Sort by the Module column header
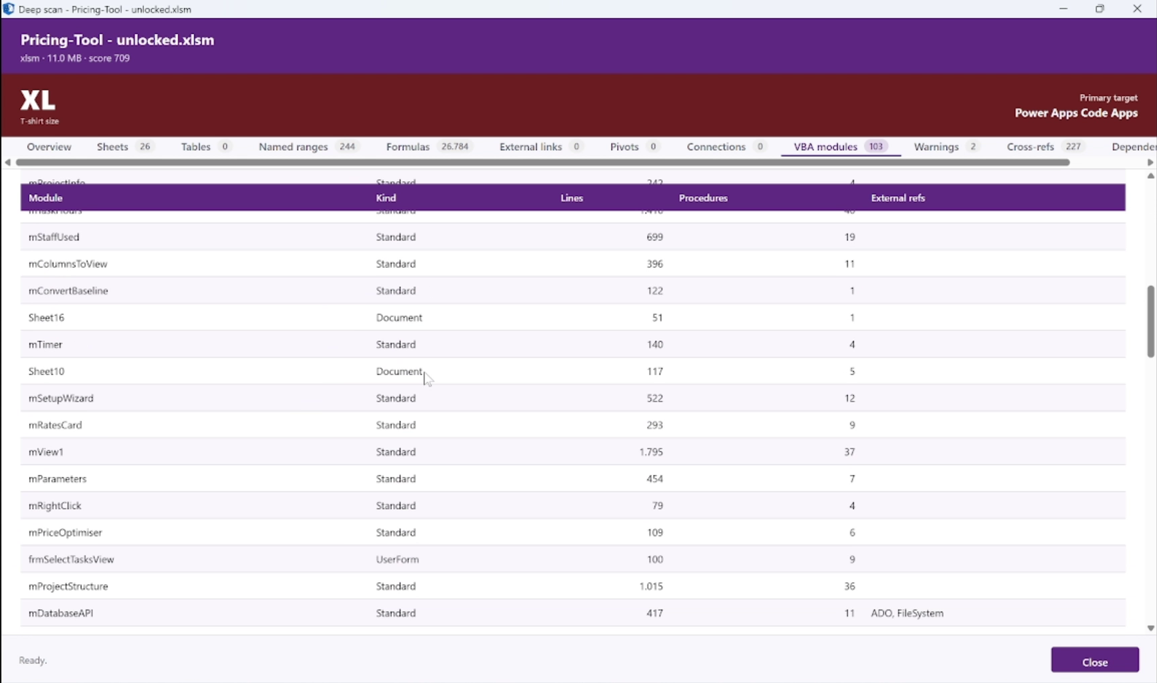The width and height of the screenshot is (1157, 683). point(45,198)
